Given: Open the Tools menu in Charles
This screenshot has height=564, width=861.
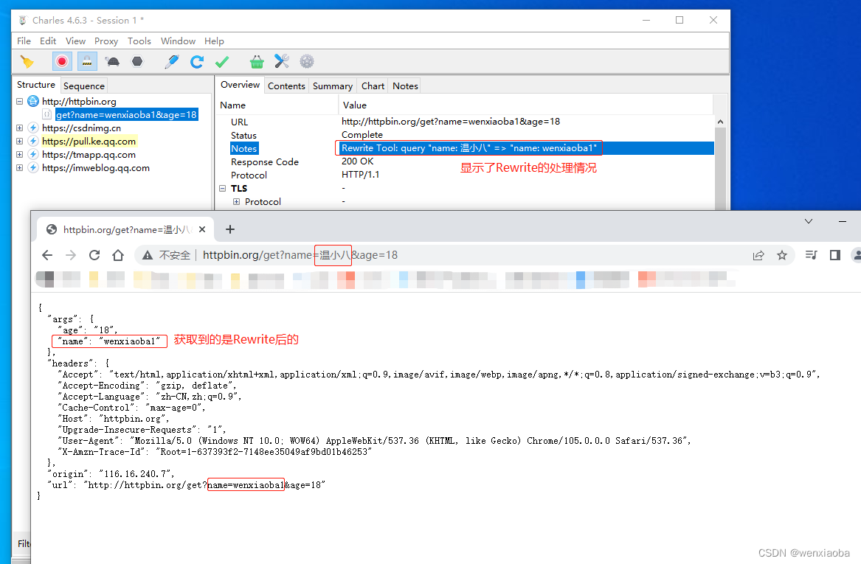Looking at the screenshot, I should pyautogui.click(x=139, y=41).
